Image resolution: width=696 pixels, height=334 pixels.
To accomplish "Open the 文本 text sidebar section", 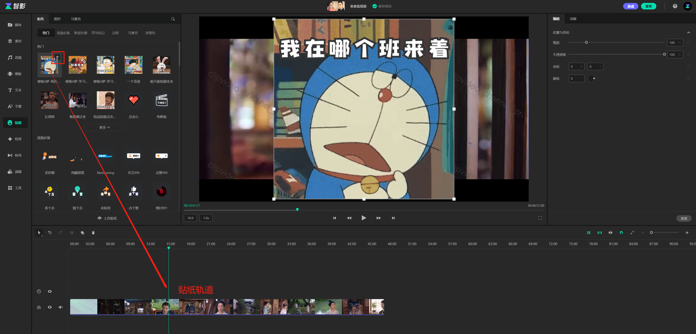I will click(15, 90).
